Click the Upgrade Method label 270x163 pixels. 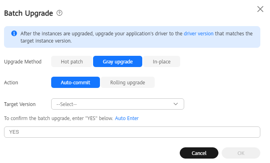[x=23, y=62]
